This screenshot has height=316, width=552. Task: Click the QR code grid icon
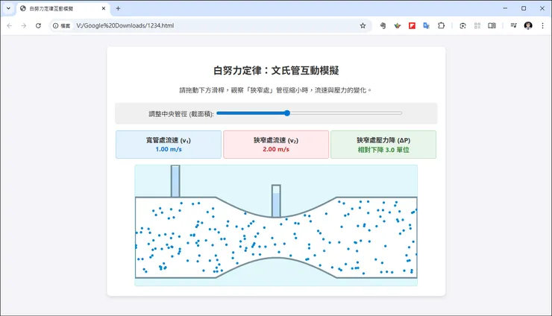coord(477,25)
